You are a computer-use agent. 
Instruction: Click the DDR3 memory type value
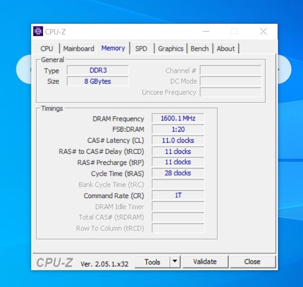(98, 70)
